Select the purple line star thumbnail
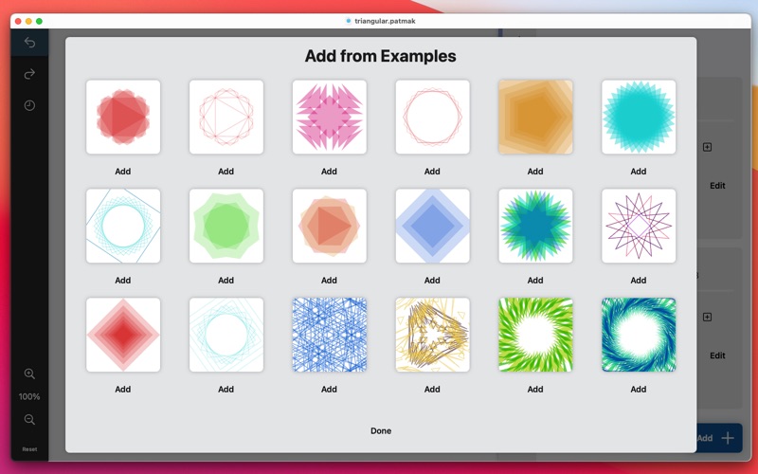This screenshot has width=758, height=474. pyautogui.click(x=639, y=226)
